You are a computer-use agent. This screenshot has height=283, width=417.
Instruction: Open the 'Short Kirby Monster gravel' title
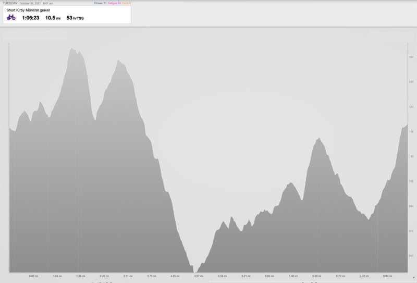click(28, 10)
